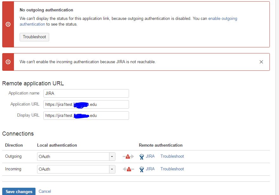Viewport: 279px width, 195px height.
Task: Click the Remote application URL heading
Action: pos(33,83)
